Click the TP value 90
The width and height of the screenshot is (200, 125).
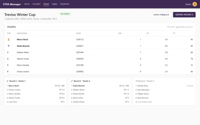(192, 46)
